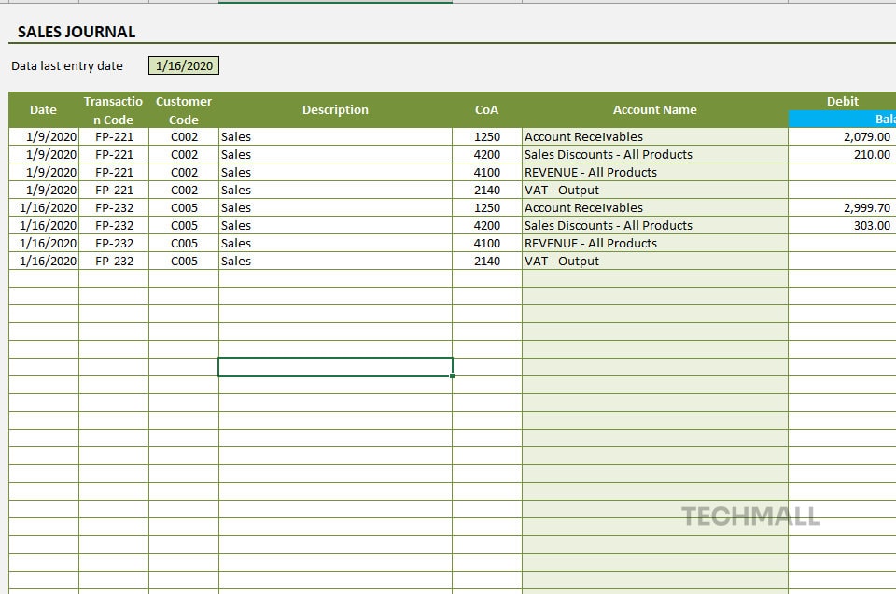Select the date in the last entry field

point(184,65)
